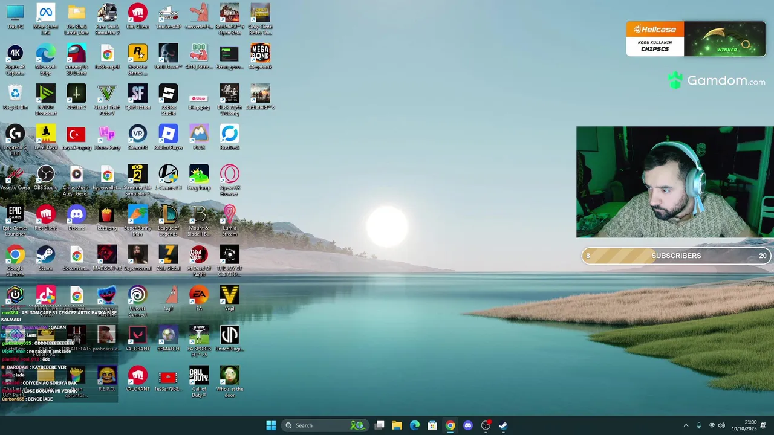Open the This PC desktop icon

click(x=15, y=16)
